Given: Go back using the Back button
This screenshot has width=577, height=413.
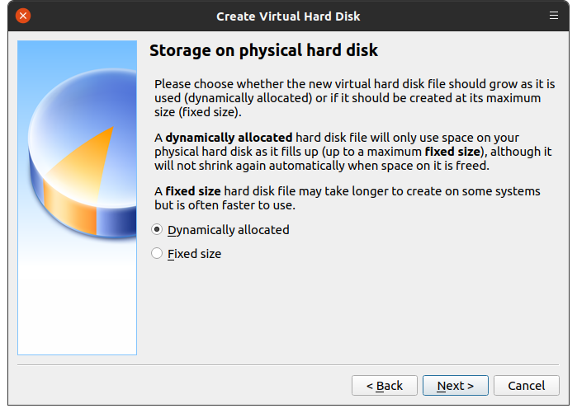Looking at the screenshot, I should pyautogui.click(x=385, y=385).
